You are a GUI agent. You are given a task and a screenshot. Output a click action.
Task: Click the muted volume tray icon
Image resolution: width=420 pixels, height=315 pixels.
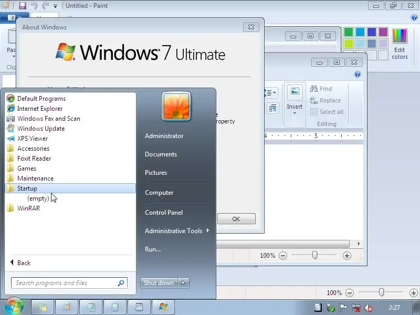pyautogui.click(x=369, y=308)
